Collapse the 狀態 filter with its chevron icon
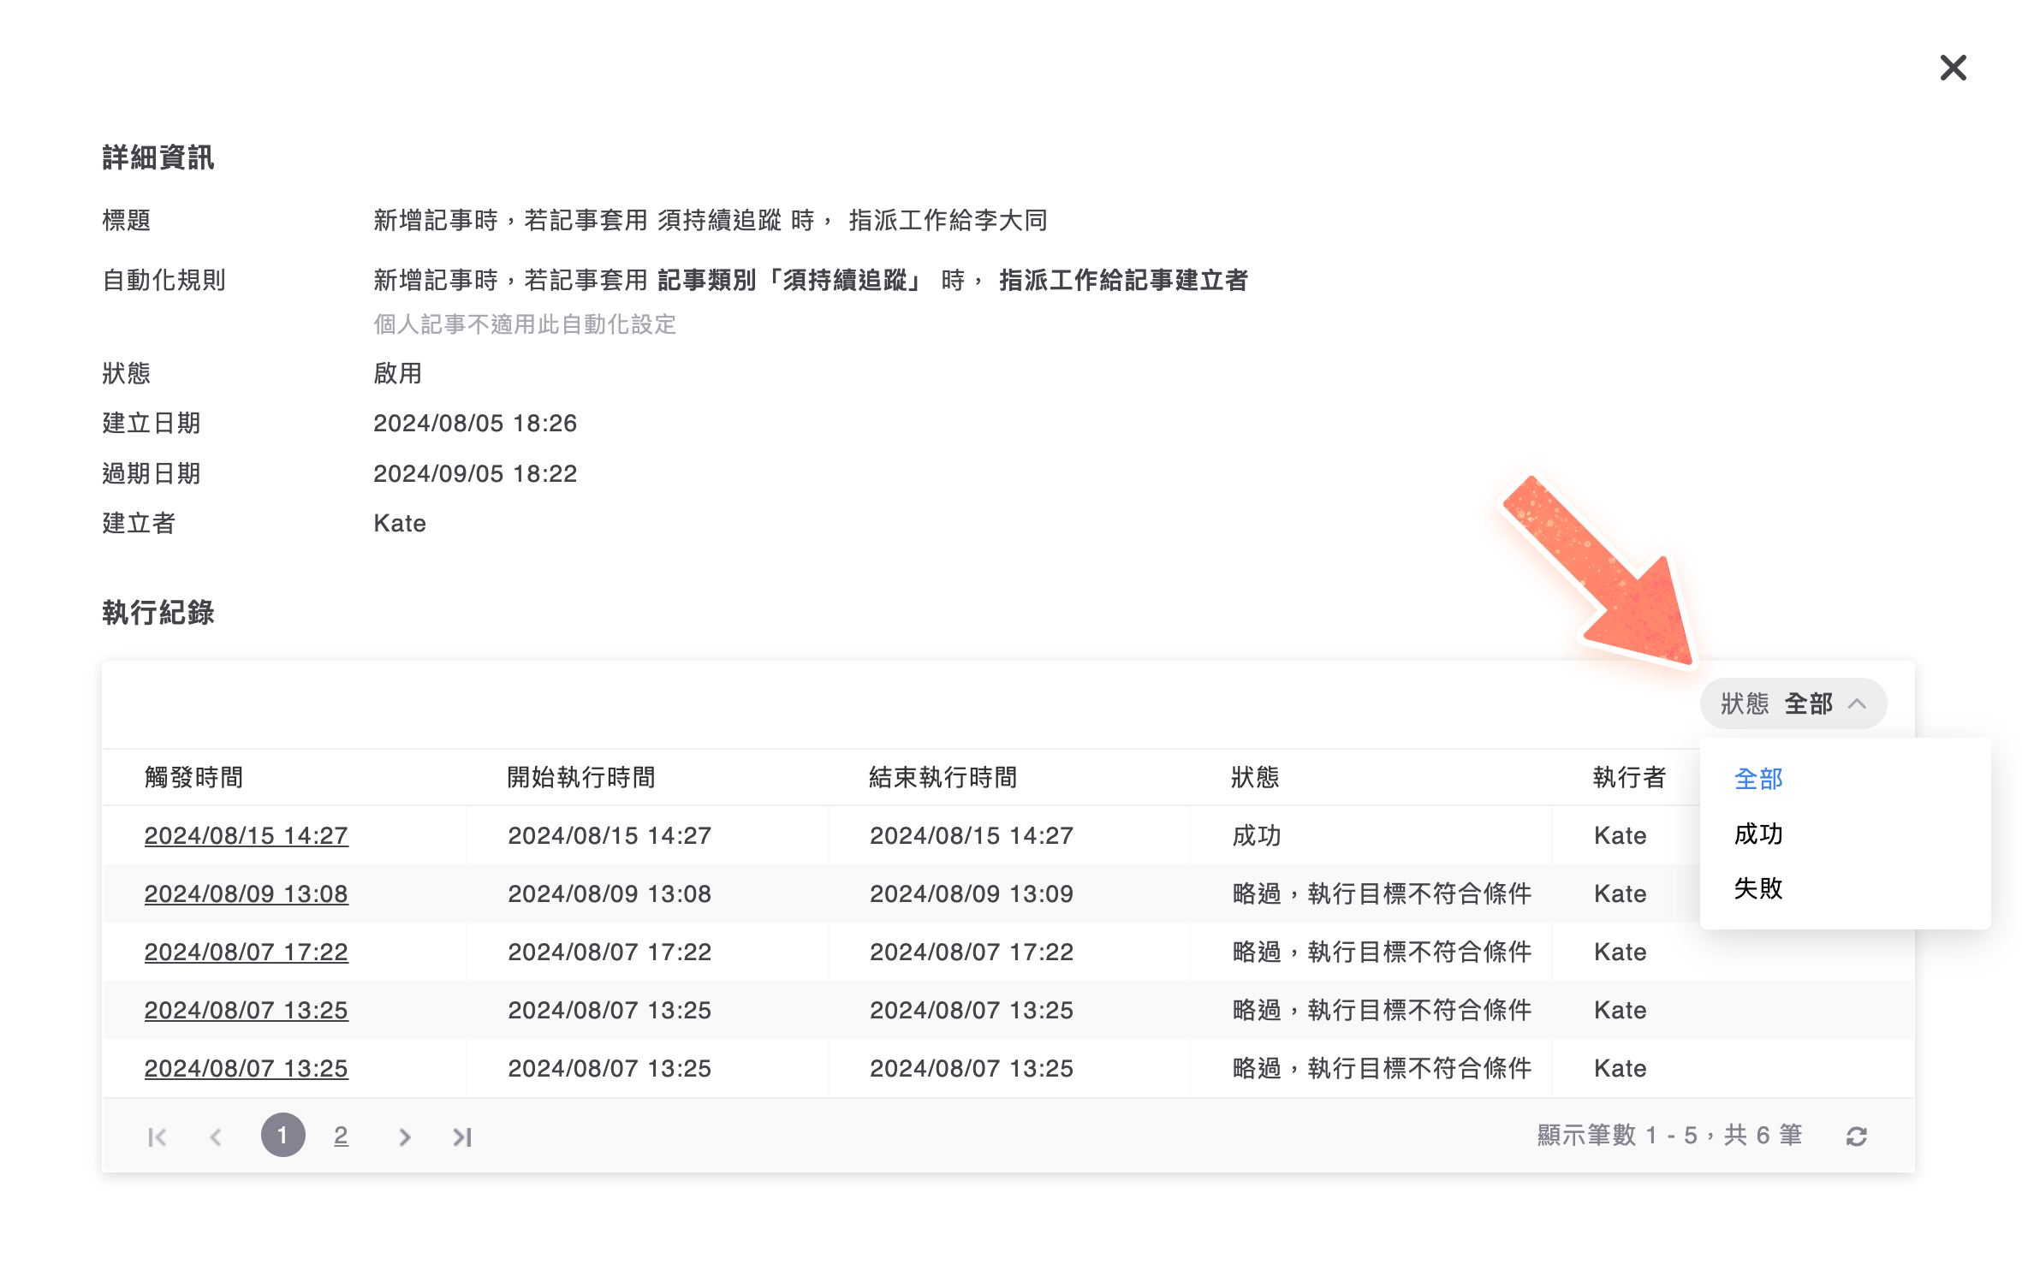The width and height of the screenshot is (2022, 1282). click(x=1856, y=703)
